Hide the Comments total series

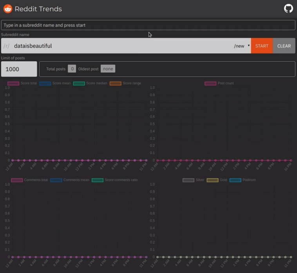tap(17, 180)
